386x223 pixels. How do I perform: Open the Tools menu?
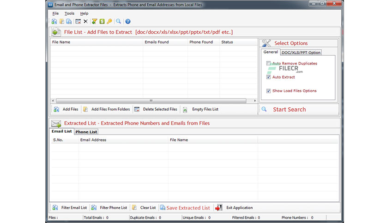coord(69,13)
